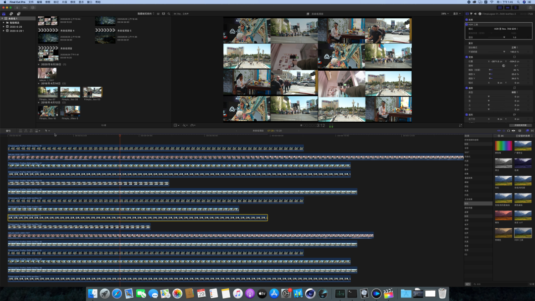535x301 pixels.
Task: Select the arrow tool in timeline toolbar
Action: click(x=47, y=131)
